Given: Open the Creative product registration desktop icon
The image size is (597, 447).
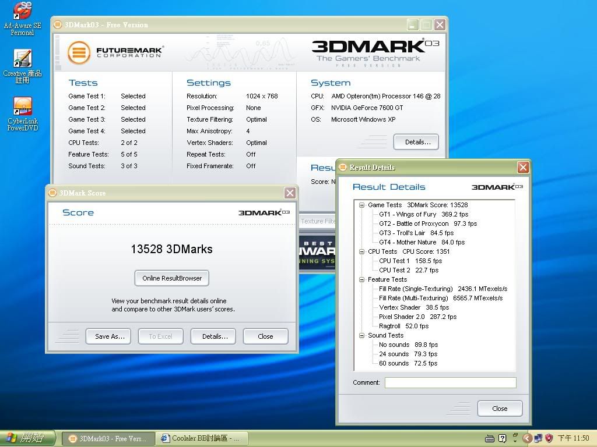Looking at the screenshot, I should pyautogui.click(x=22, y=59).
